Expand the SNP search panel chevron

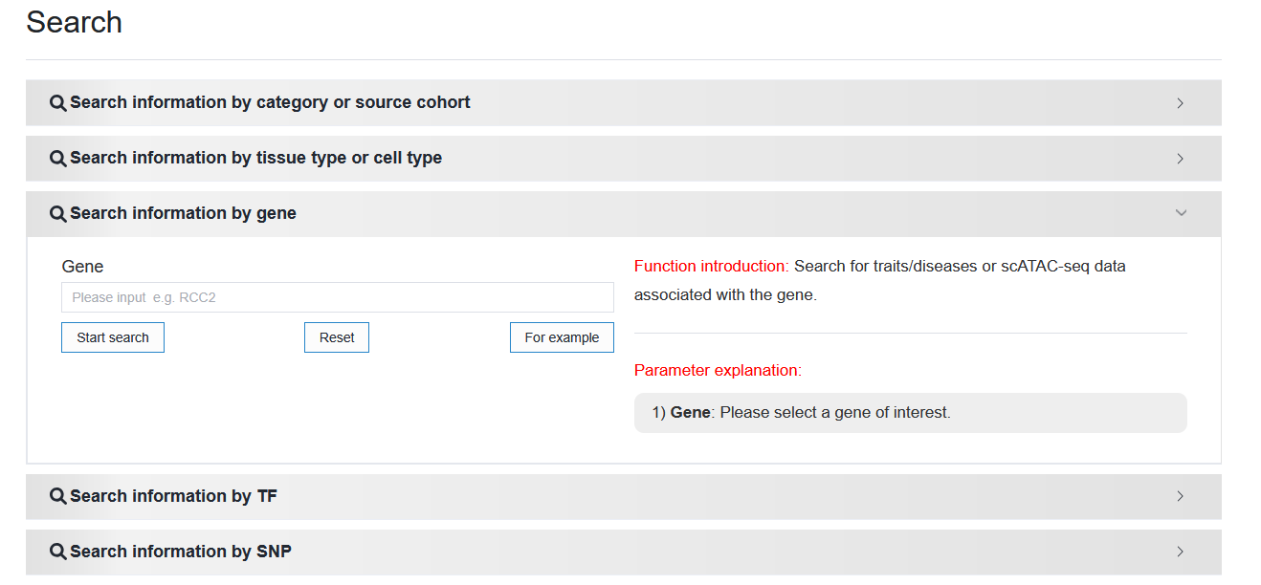[x=1180, y=552]
